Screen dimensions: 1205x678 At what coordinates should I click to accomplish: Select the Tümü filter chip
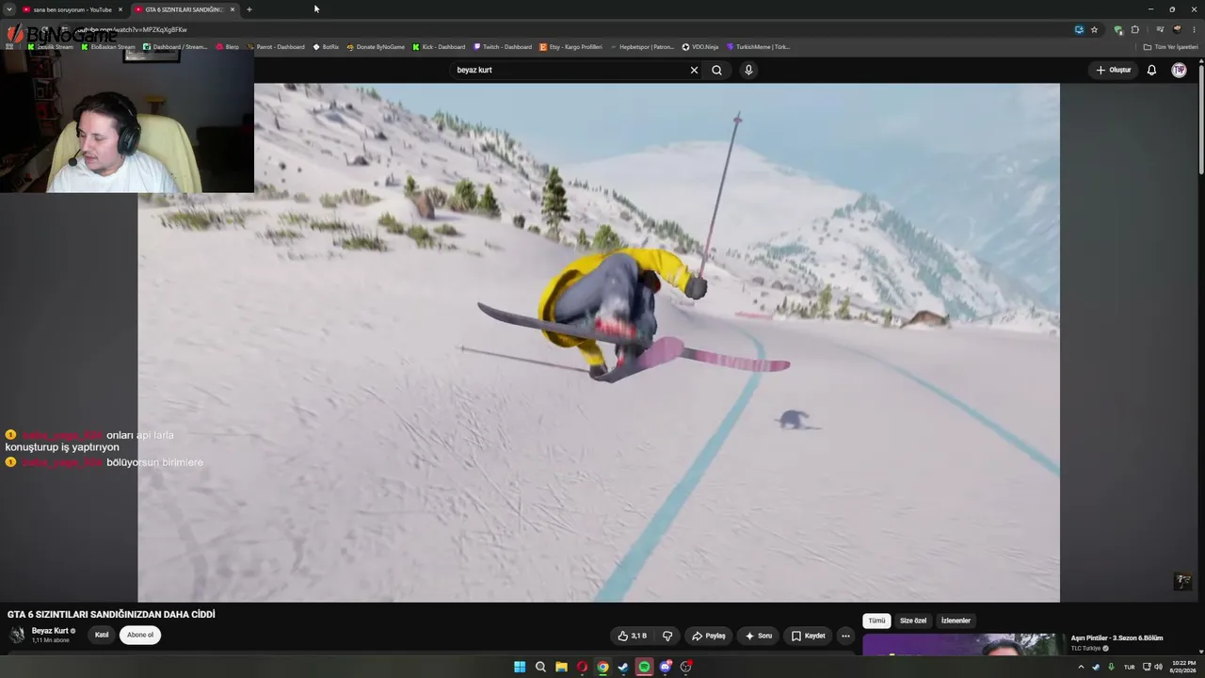876,621
